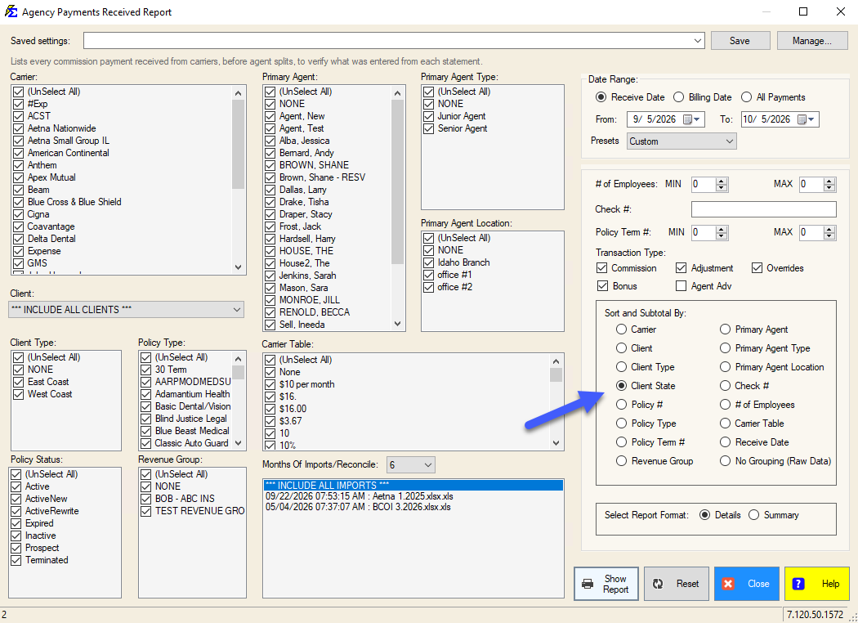
Task: Open calendar picker for To date
Action: pos(806,119)
